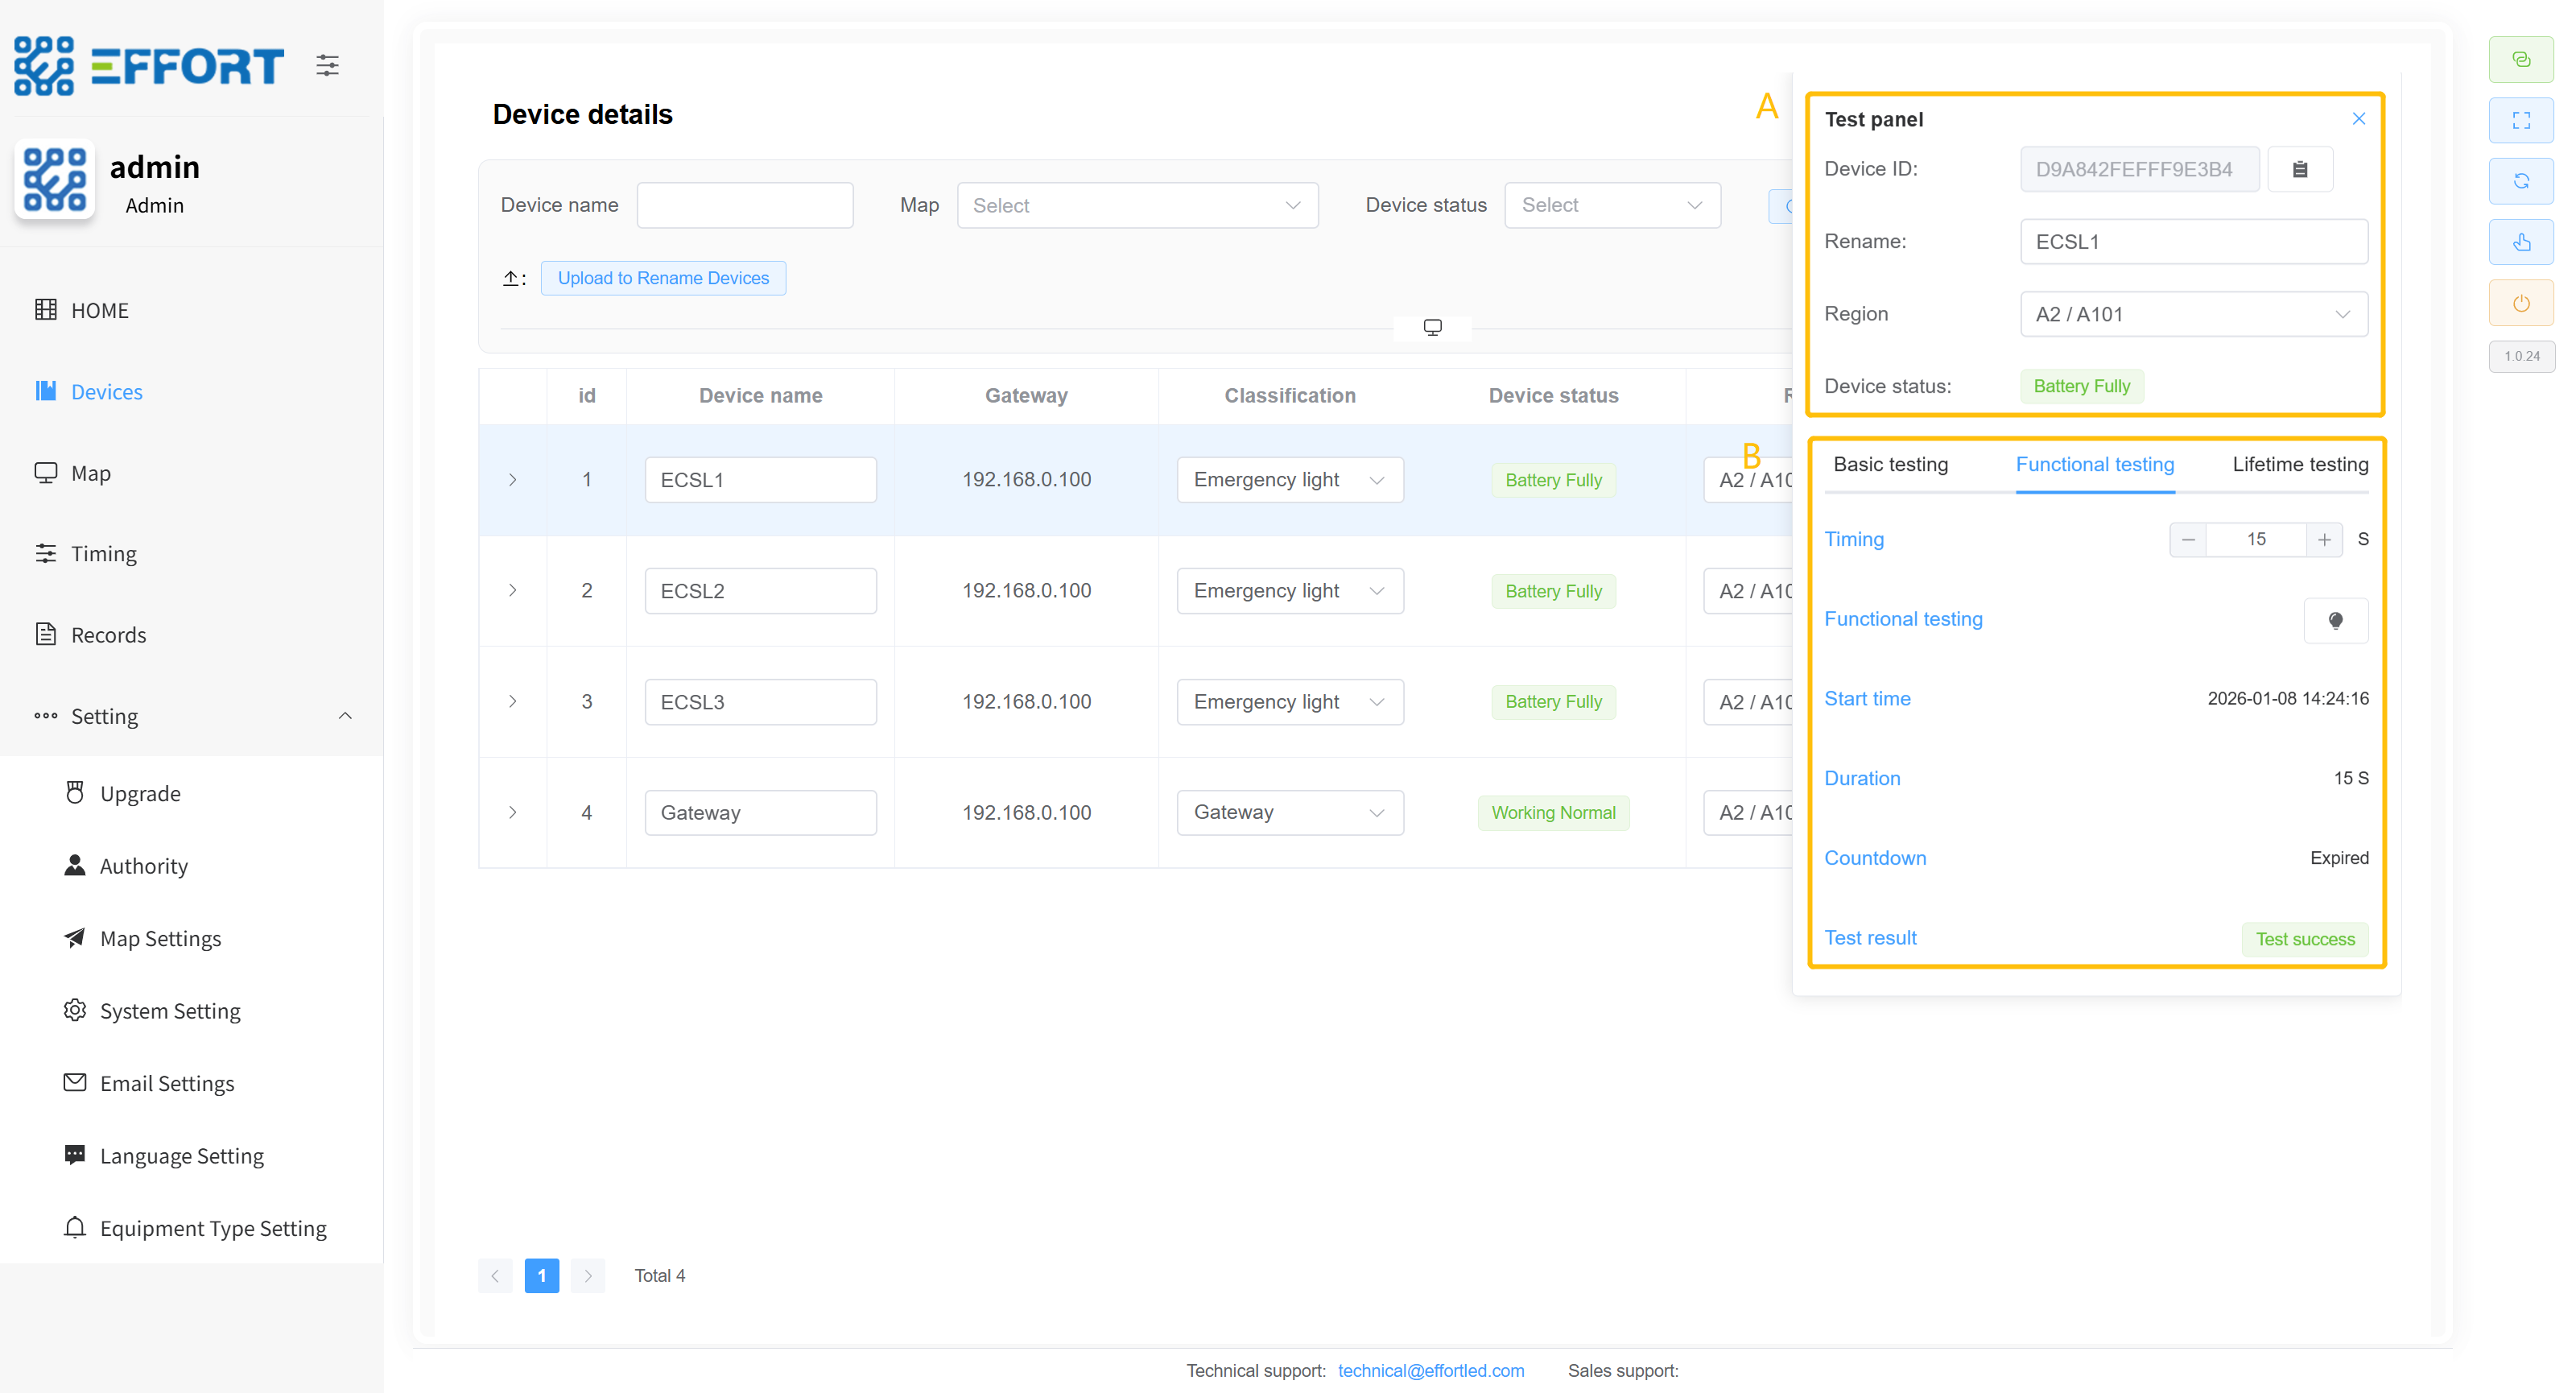Click Upload to Rename Devices button
The image size is (2576, 1393).
663,278
